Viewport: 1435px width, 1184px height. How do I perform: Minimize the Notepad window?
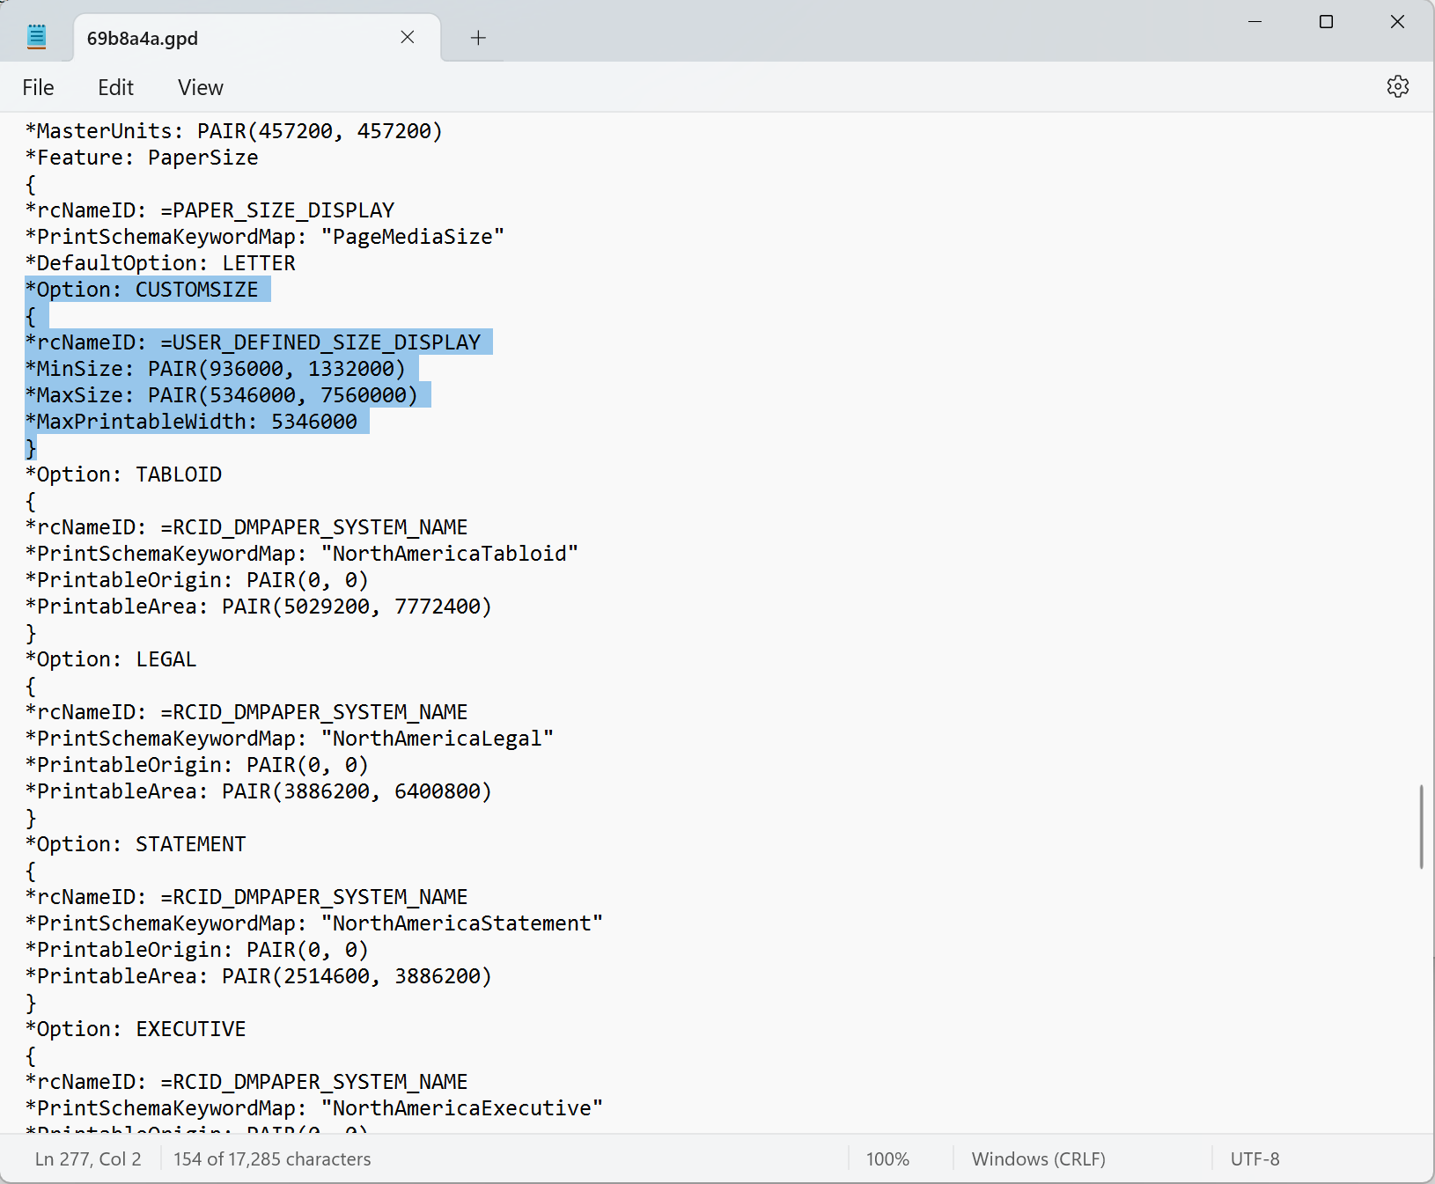tap(1255, 22)
